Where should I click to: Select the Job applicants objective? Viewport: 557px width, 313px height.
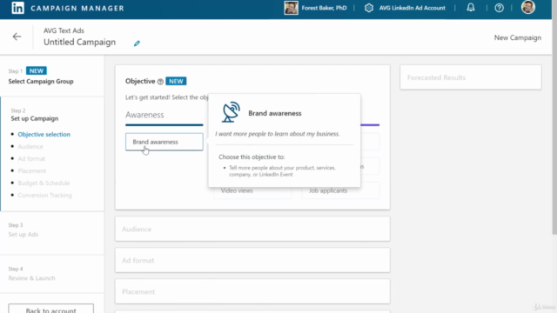(x=340, y=190)
